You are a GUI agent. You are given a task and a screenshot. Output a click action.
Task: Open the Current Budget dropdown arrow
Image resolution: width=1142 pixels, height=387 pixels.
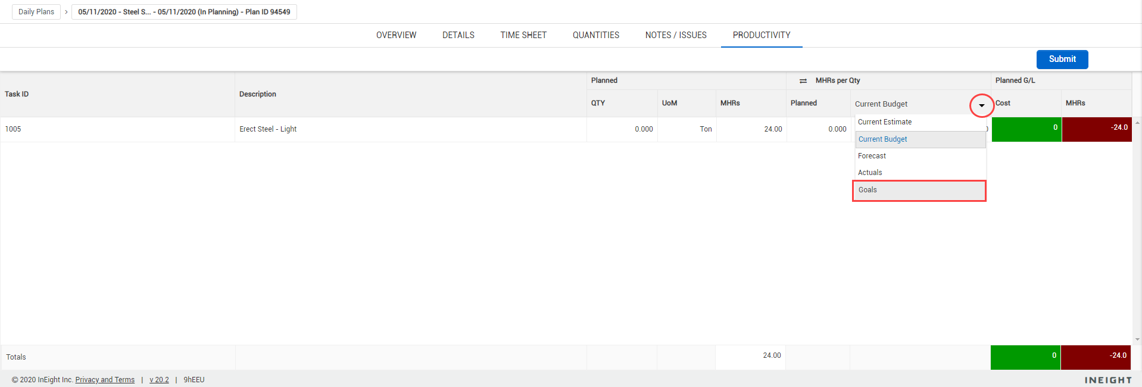point(982,105)
